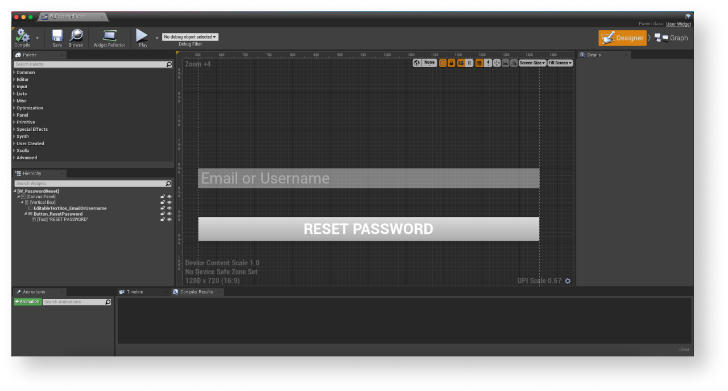
Task: Open Browse in Content Browser
Action: [76, 36]
